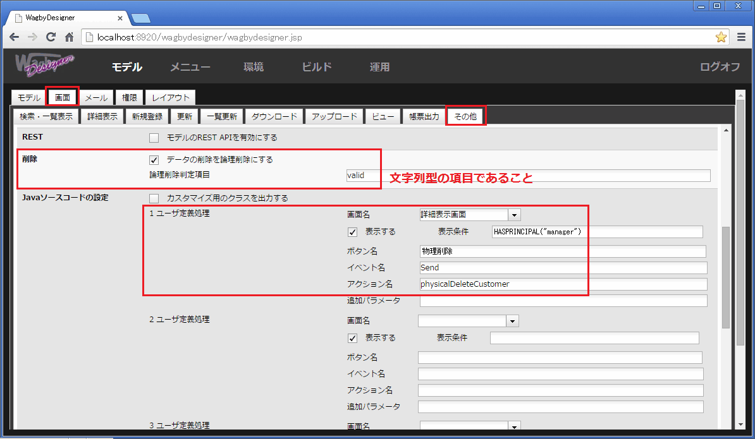Toggle データの削除を論理削除にする checkbox
755x439 pixels.
154,160
